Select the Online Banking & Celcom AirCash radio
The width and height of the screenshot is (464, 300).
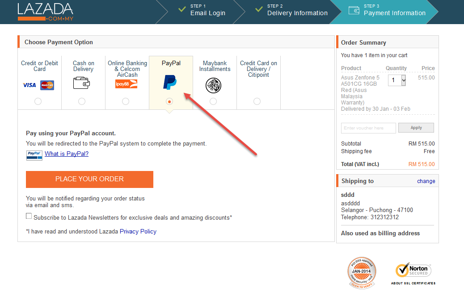pyautogui.click(x=126, y=101)
